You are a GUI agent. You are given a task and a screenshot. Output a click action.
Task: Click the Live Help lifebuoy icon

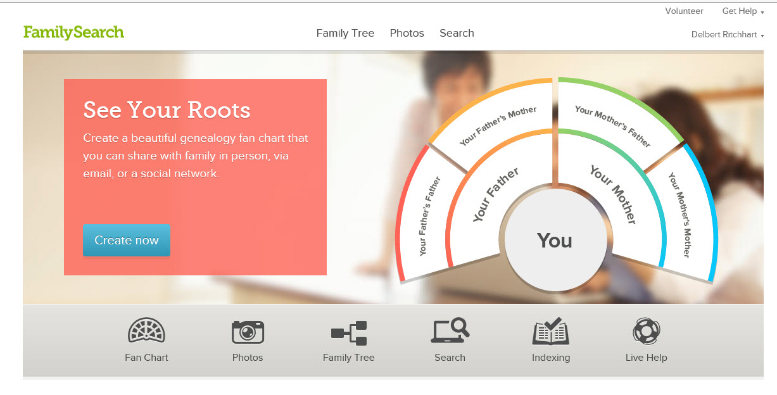point(647,331)
